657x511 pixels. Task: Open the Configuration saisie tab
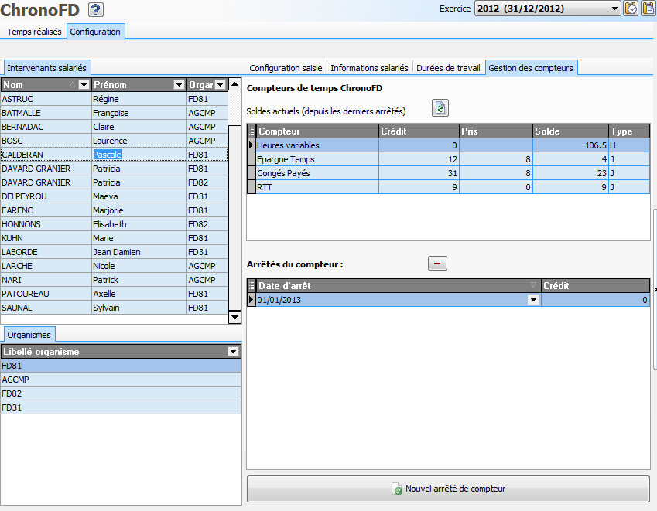[x=286, y=68]
